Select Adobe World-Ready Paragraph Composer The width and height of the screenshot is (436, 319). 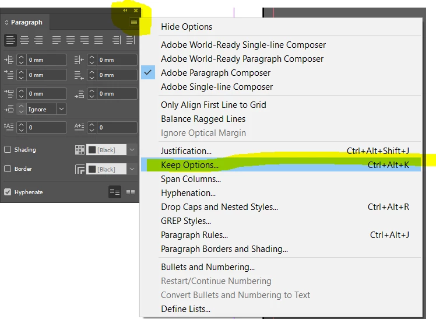(x=242, y=59)
